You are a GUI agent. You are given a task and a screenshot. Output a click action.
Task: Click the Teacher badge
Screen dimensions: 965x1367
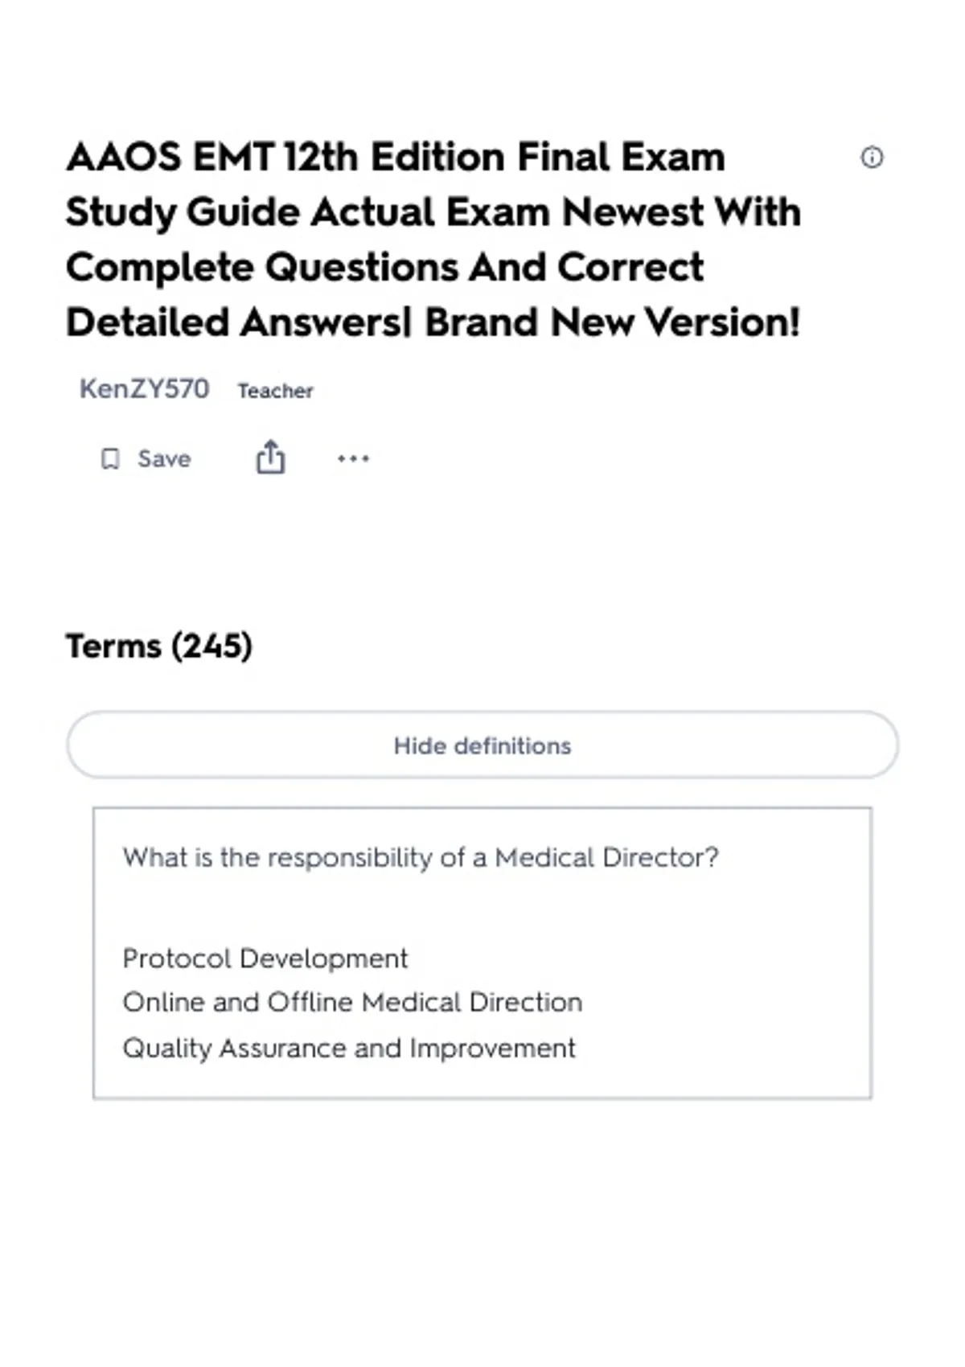coord(275,391)
